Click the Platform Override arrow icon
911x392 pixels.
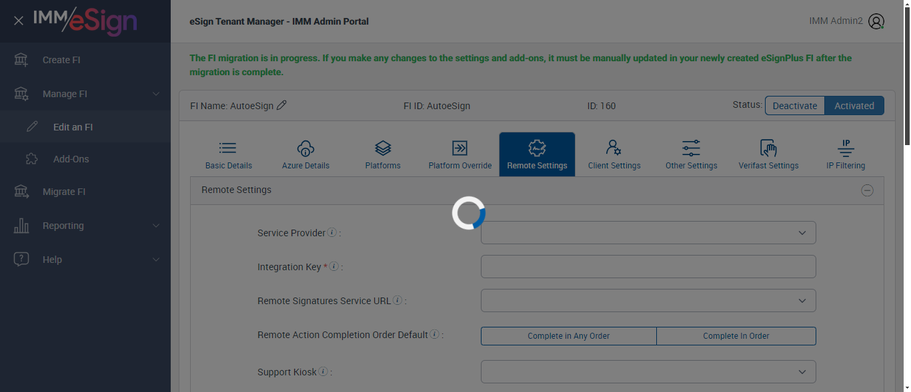point(460,148)
